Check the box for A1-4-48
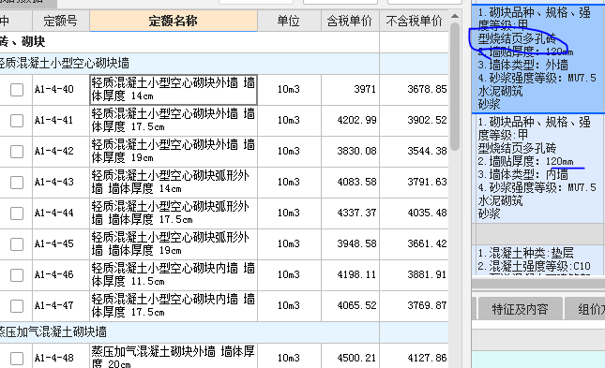The image size is (605, 368). coord(17,359)
